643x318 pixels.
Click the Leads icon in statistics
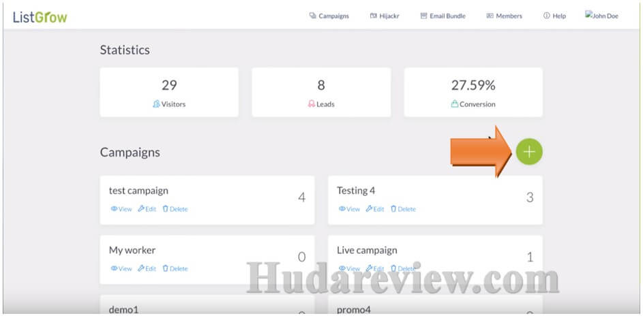(x=311, y=104)
